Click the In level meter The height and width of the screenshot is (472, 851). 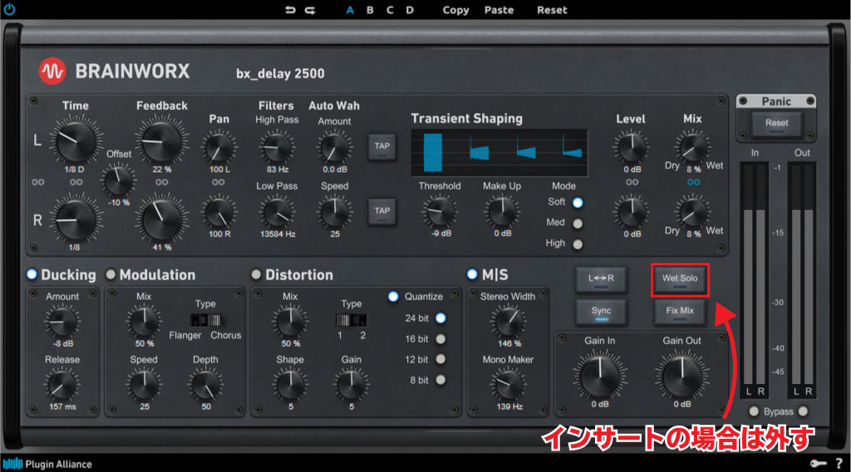755,279
